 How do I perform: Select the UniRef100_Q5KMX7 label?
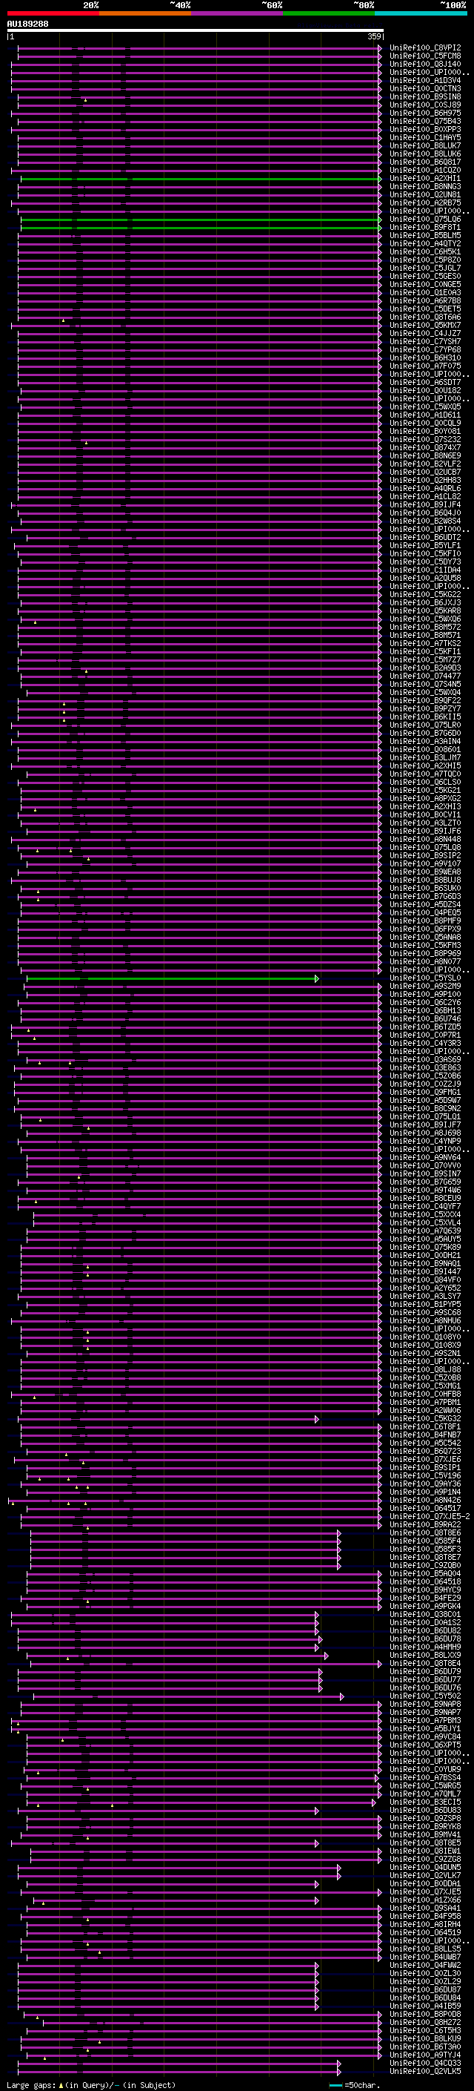(x=425, y=326)
